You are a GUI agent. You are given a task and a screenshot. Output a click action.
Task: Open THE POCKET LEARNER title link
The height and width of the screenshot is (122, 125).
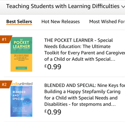(84, 50)
